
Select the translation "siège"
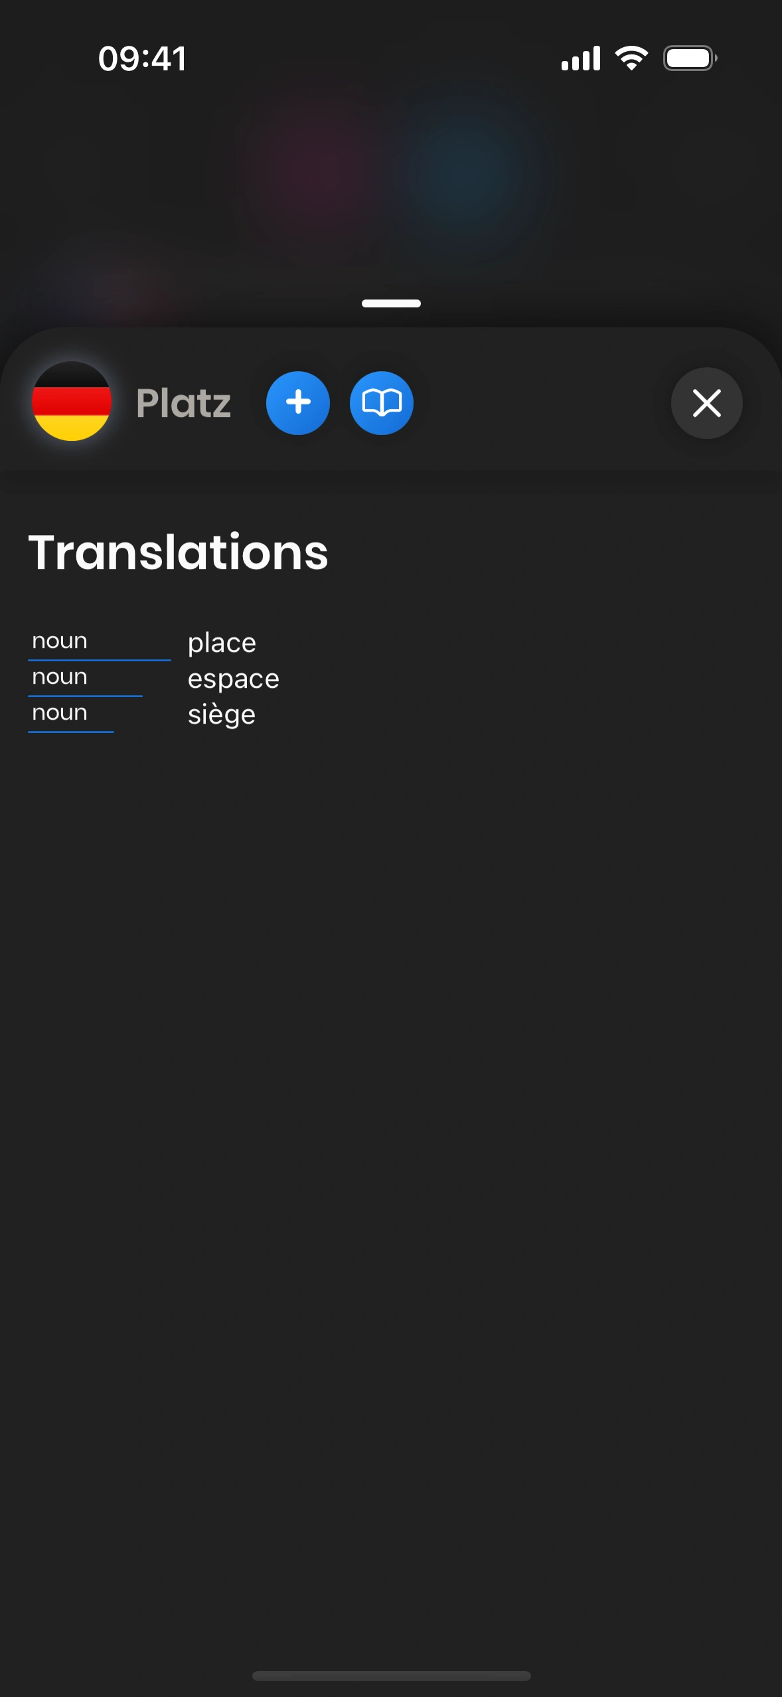(222, 715)
